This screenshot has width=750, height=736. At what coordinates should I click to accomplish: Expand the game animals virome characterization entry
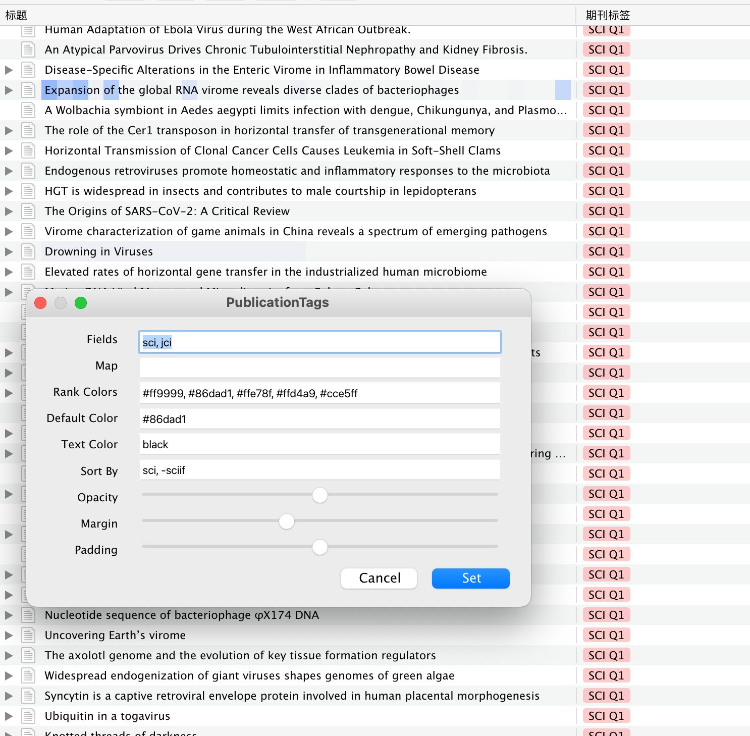pyautogui.click(x=9, y=231)
